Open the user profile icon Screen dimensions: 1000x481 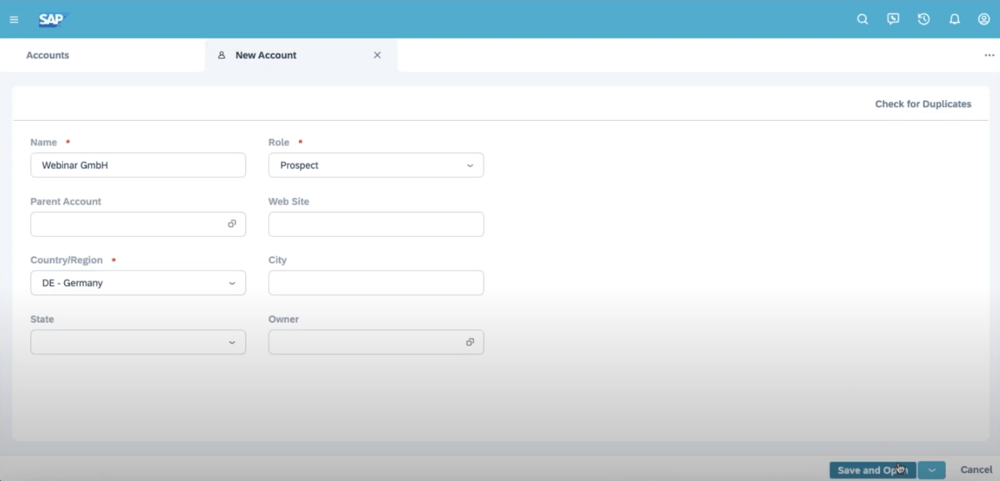tap(984, 19)
